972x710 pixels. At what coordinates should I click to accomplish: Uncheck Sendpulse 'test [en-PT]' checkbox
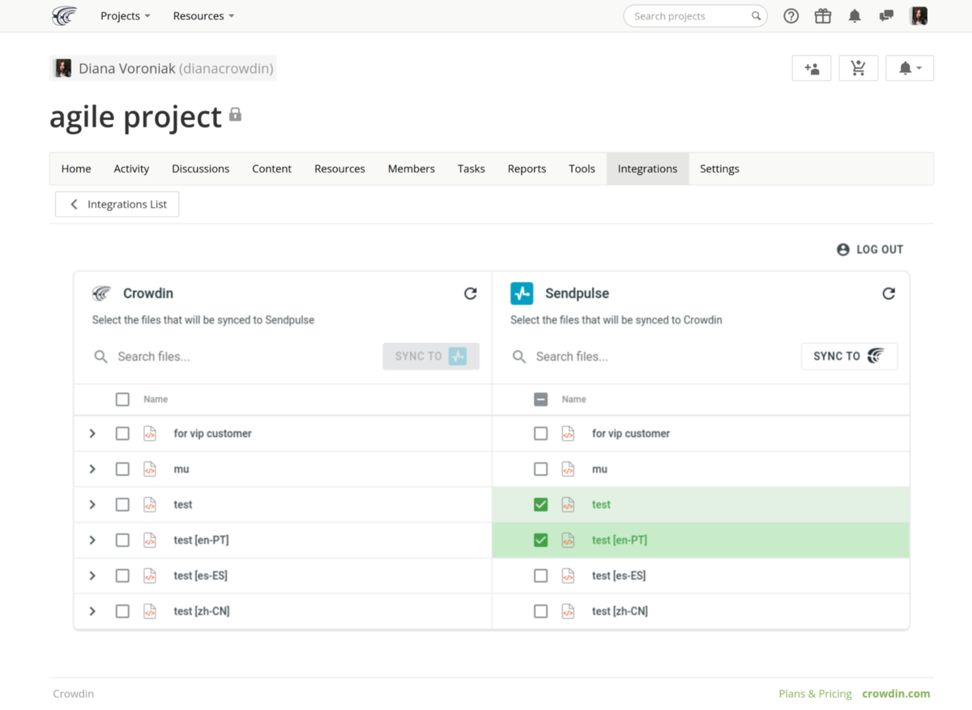(541, 540)
